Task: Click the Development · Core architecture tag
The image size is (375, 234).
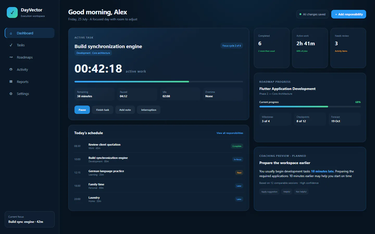Action: point(93,53)
